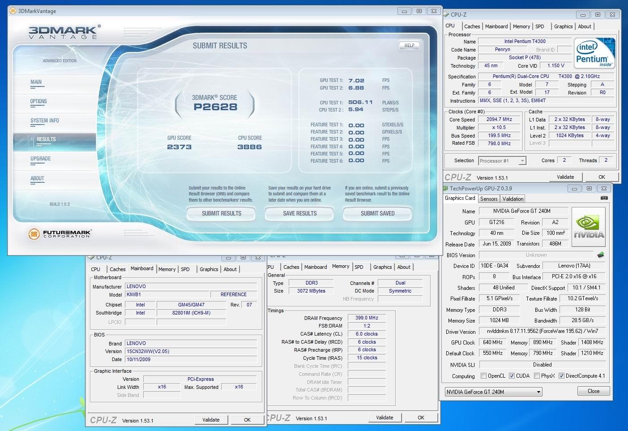Viewport: 628px width, 431px height.
Task: Open MAIN section in 3DMark Vantage
Action: tap(36, 82)
